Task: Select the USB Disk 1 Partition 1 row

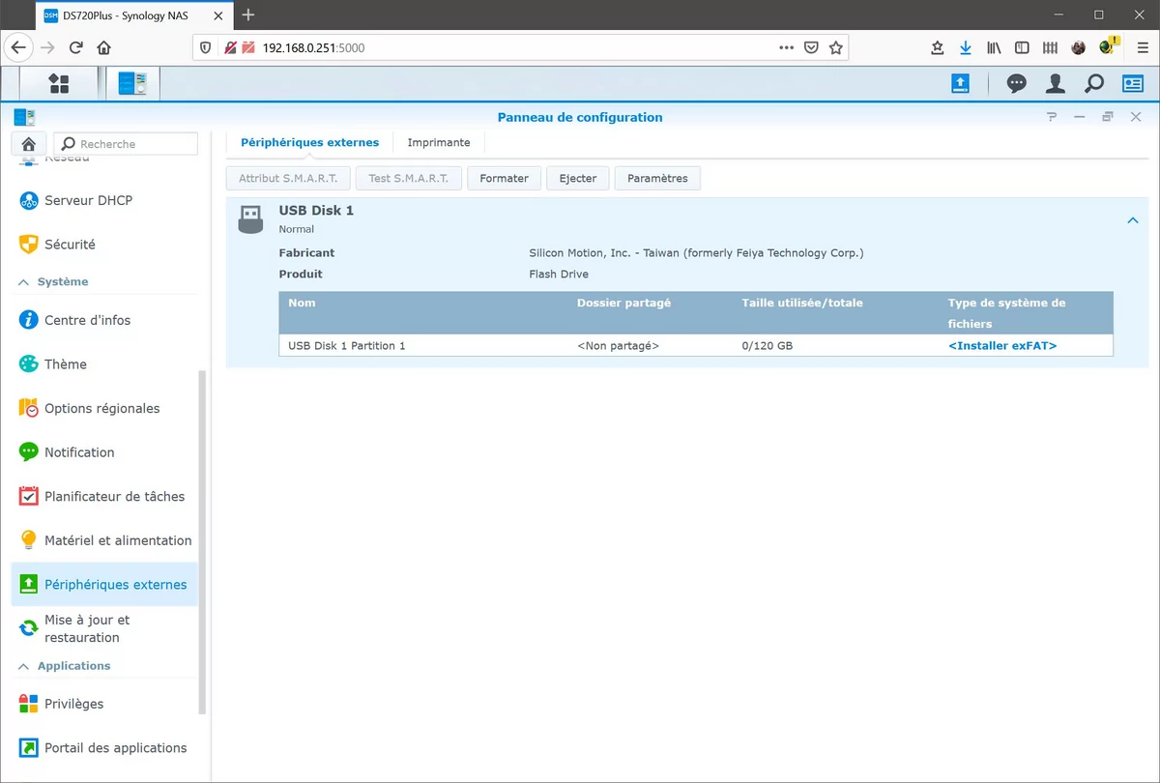Action: click(696, 345)
